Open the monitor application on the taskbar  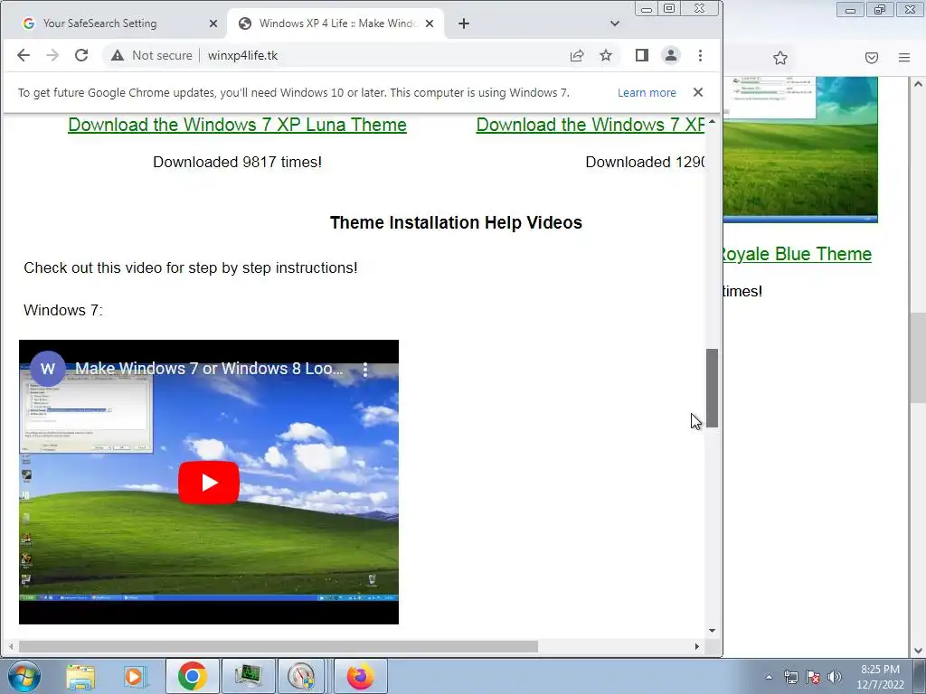click(x=249, y=676)
